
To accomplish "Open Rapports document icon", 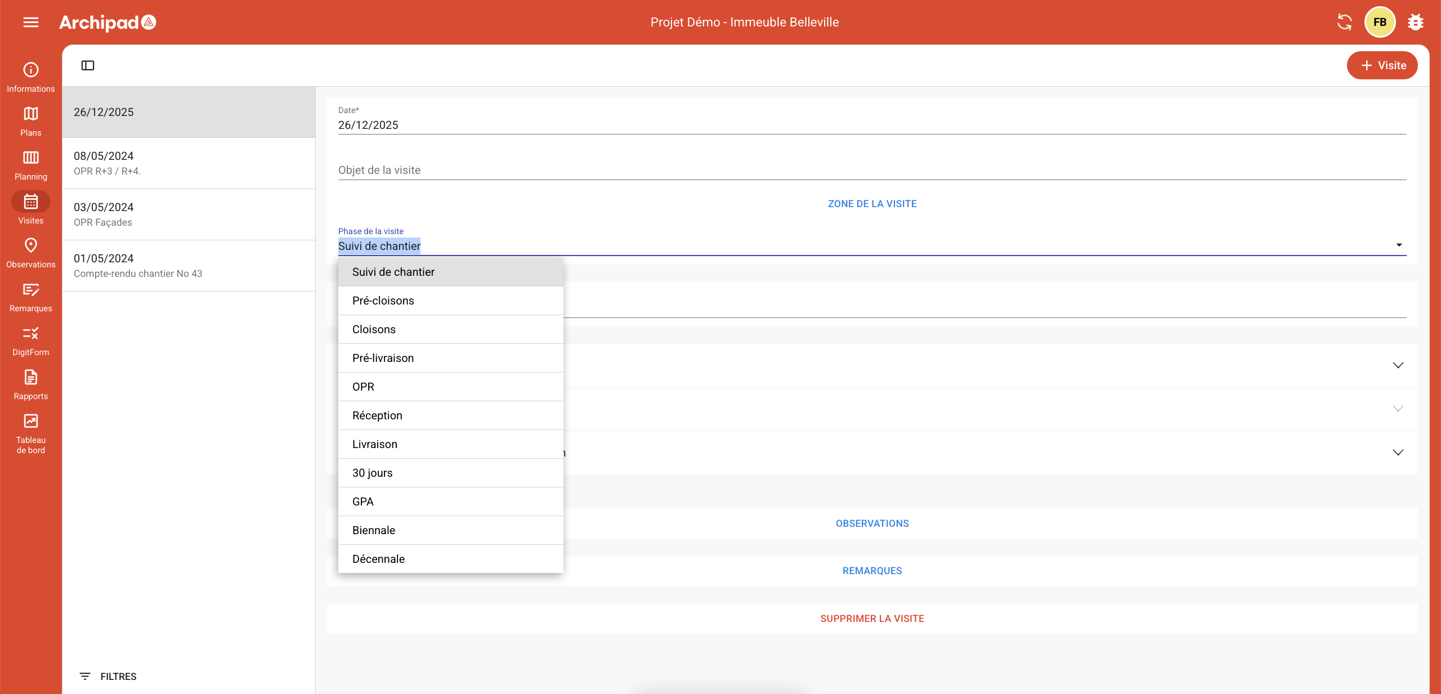I will tap(30, 378).
